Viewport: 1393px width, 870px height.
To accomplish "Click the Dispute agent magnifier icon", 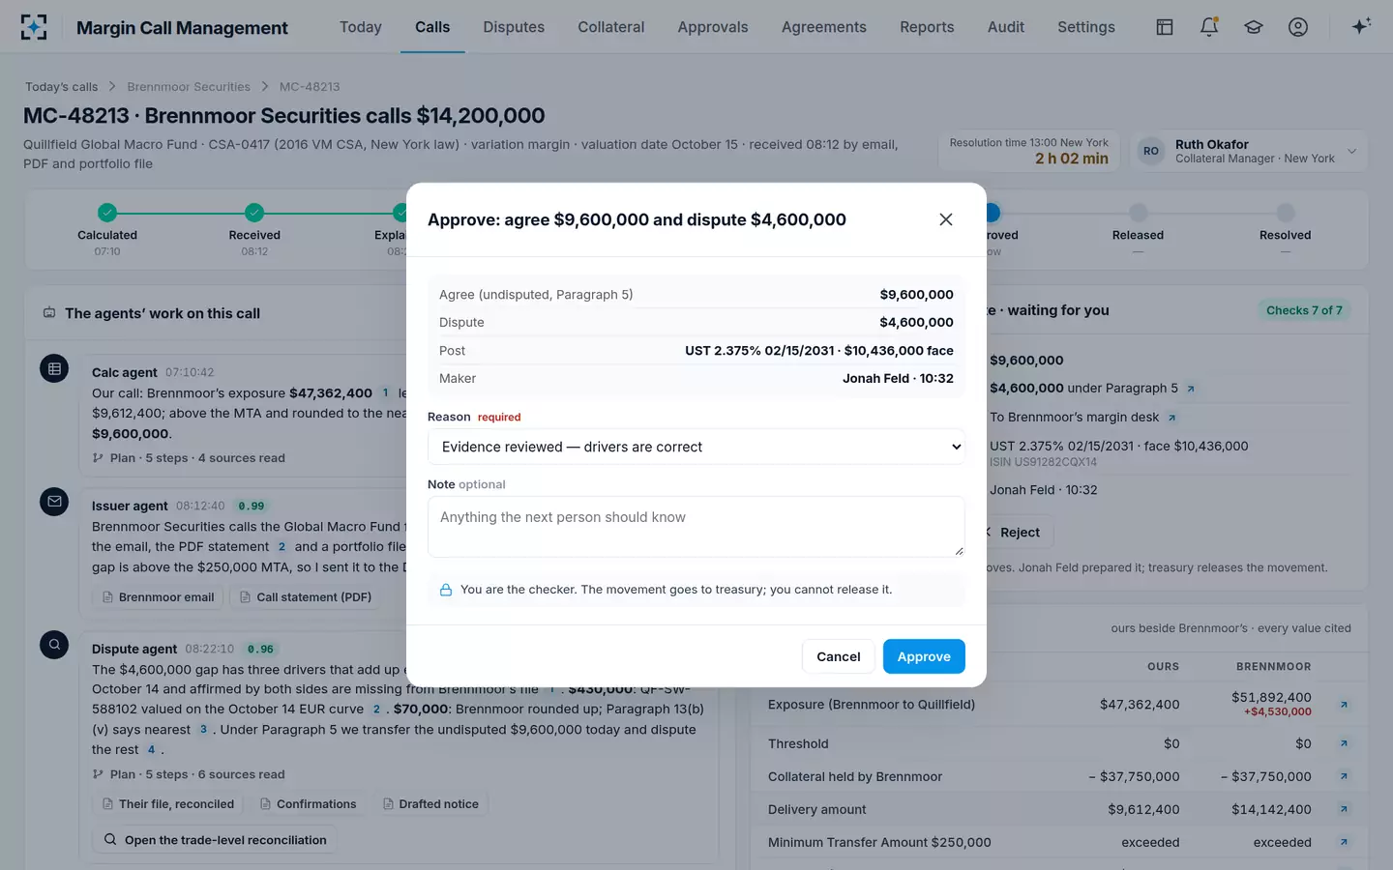I will pyautogui.click(x=54, y=645).
